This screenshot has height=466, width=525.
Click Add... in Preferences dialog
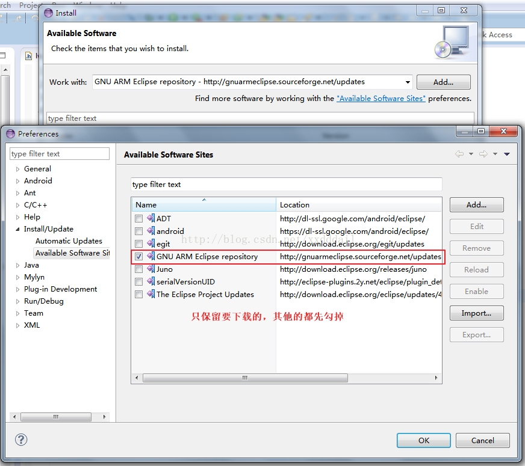tap(476, 204)
